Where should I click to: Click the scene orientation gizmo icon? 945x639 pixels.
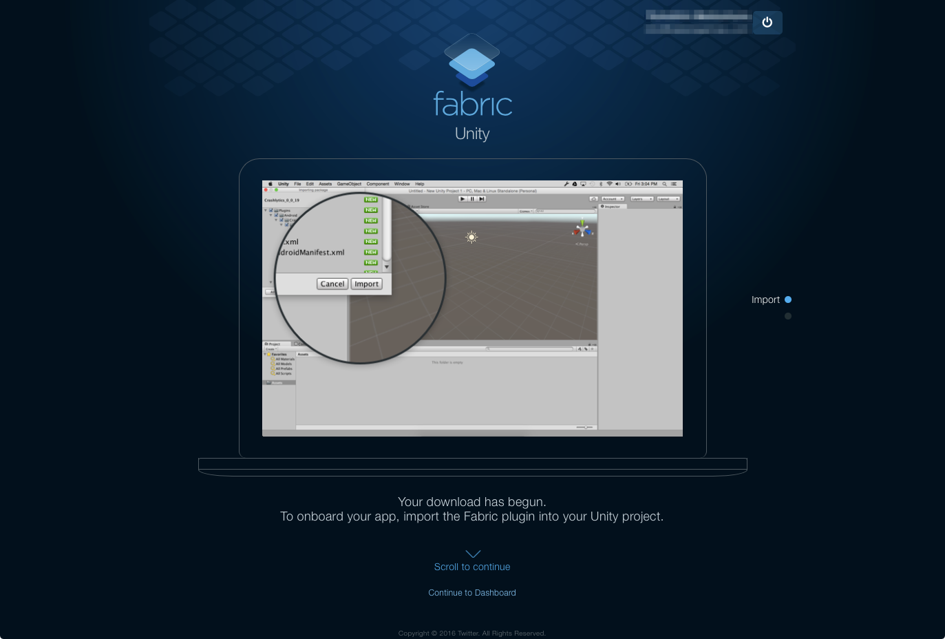pos(582,229)
